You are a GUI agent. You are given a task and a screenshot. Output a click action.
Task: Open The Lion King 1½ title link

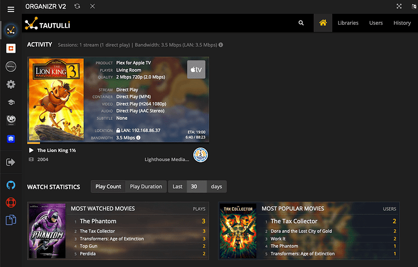pyautogui.click(x=56, y=150)
